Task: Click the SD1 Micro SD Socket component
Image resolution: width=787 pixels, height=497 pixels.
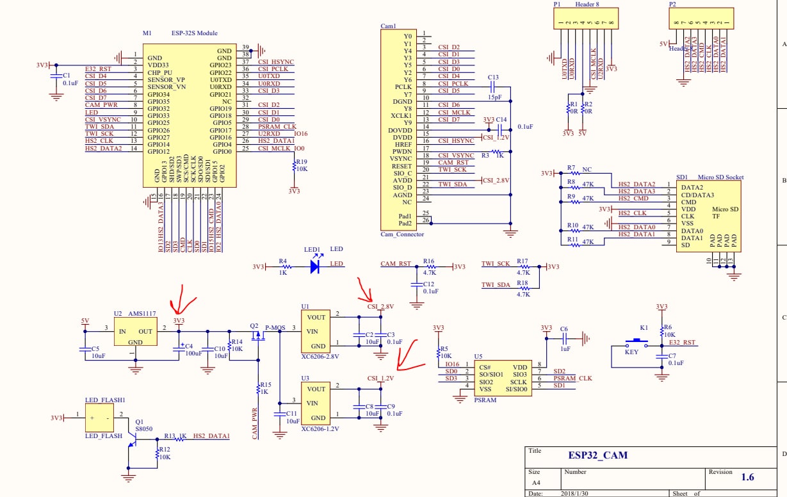Action: click(708, 215)
